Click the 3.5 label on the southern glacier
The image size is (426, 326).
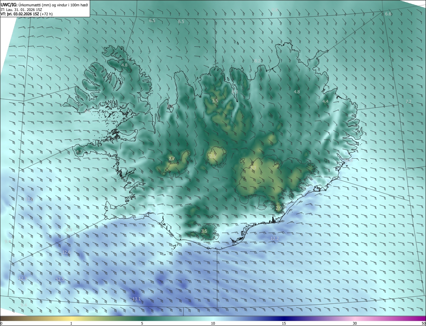[x=204, y=231]
